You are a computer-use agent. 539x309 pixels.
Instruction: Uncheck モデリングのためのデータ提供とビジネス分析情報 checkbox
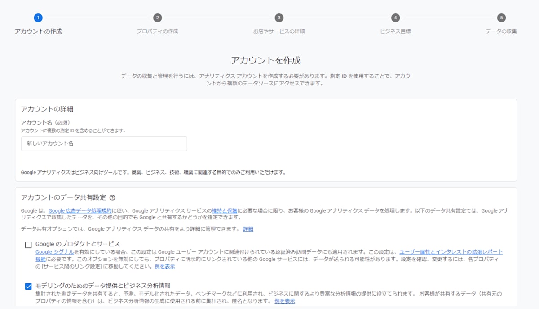28,286
